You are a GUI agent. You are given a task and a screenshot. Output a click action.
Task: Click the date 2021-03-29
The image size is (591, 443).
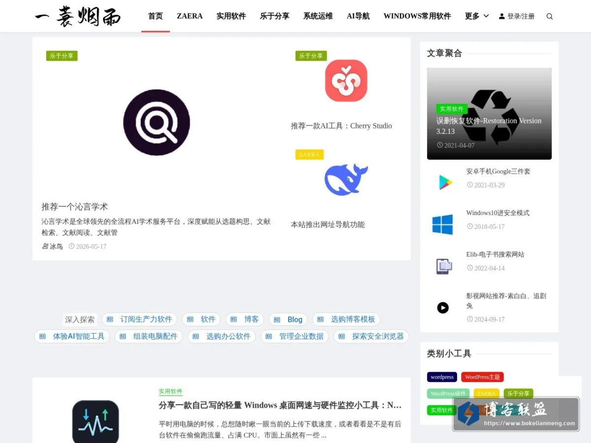coord(489,185)
